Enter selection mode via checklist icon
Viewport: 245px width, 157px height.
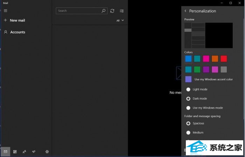121,11
